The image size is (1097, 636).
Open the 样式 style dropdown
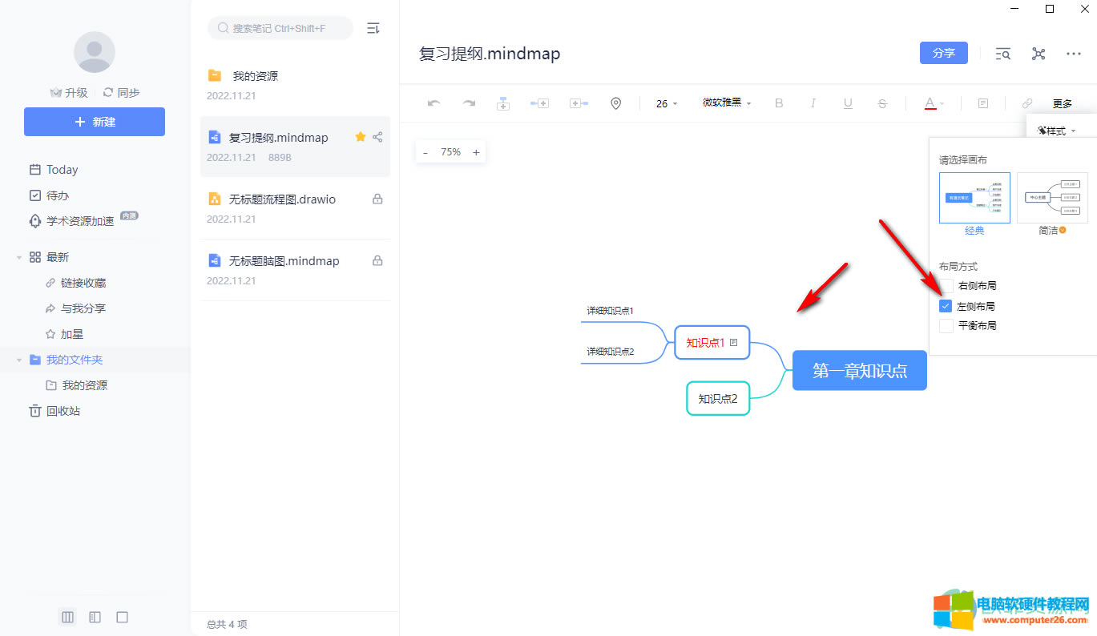1056,131
